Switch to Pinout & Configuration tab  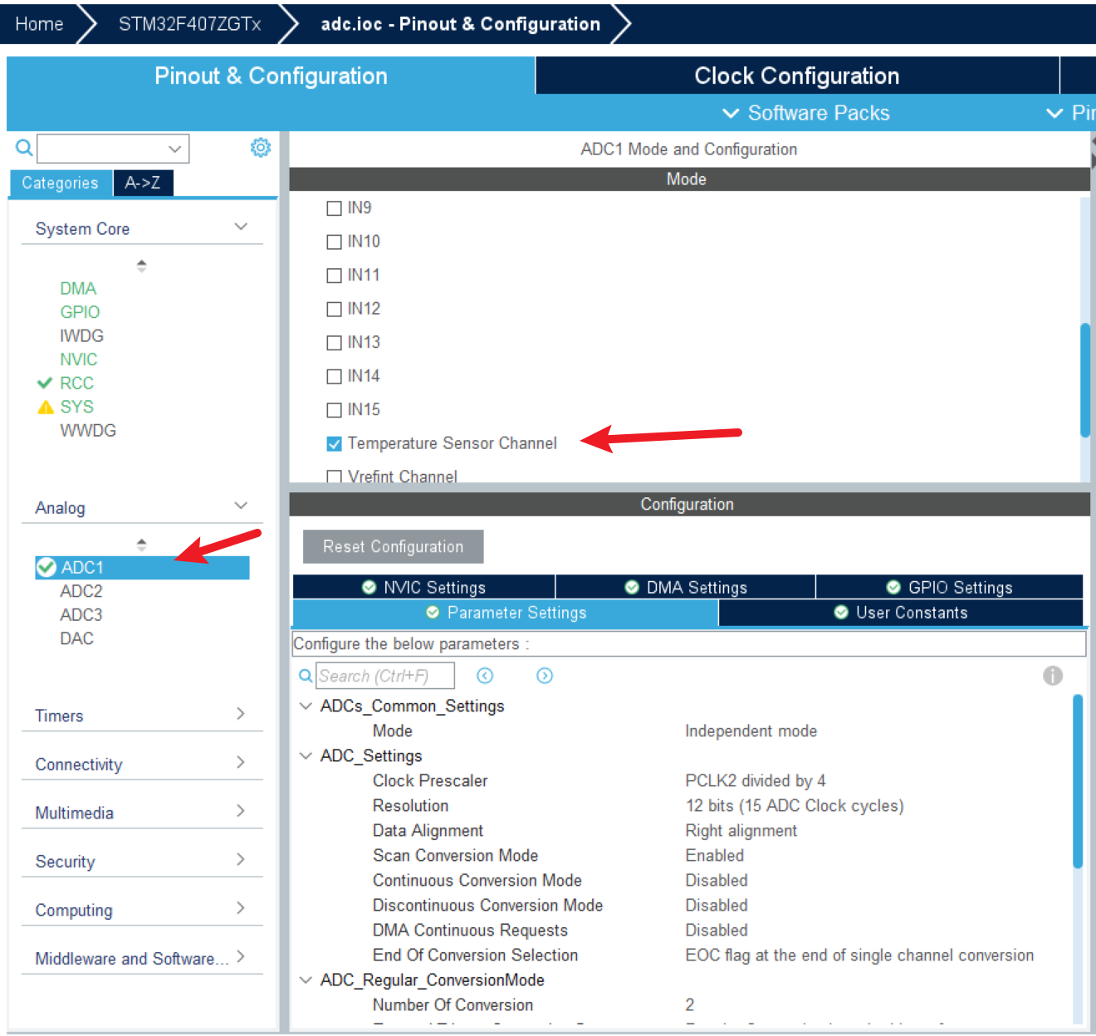tap(271, 76)
